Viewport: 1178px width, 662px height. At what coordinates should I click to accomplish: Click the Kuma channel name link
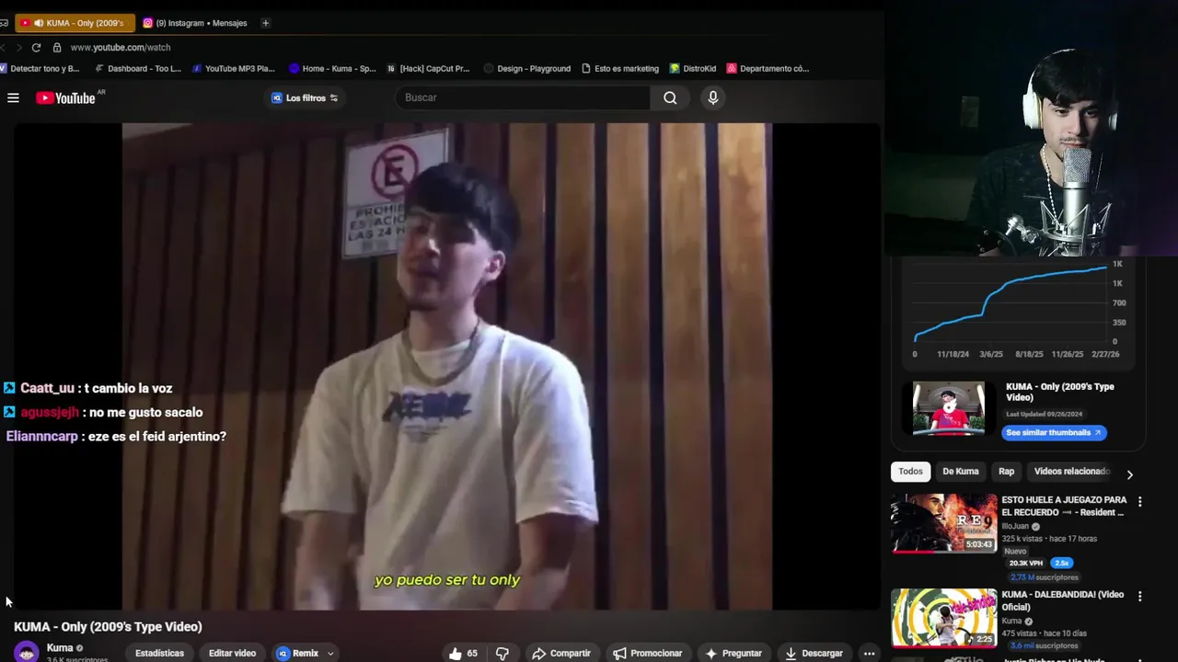point(60,648)
